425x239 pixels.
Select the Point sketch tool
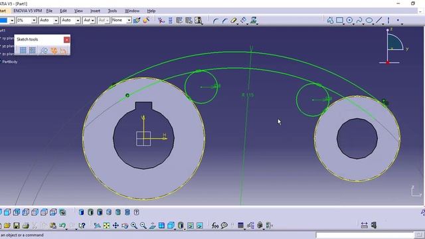click(398, 21)
